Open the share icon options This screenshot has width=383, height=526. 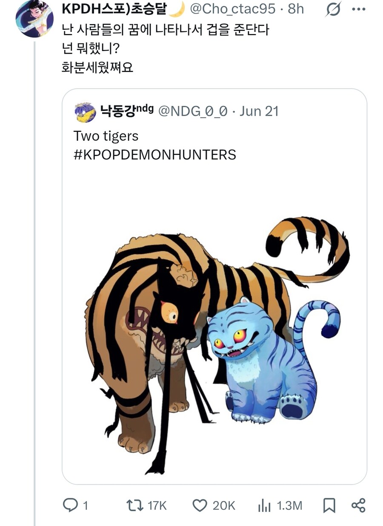click(x=358, y=505)
